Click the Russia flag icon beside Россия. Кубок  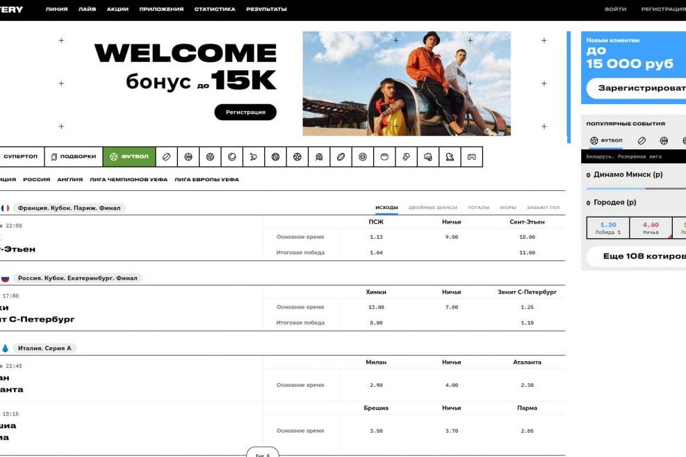coord(6,277)
